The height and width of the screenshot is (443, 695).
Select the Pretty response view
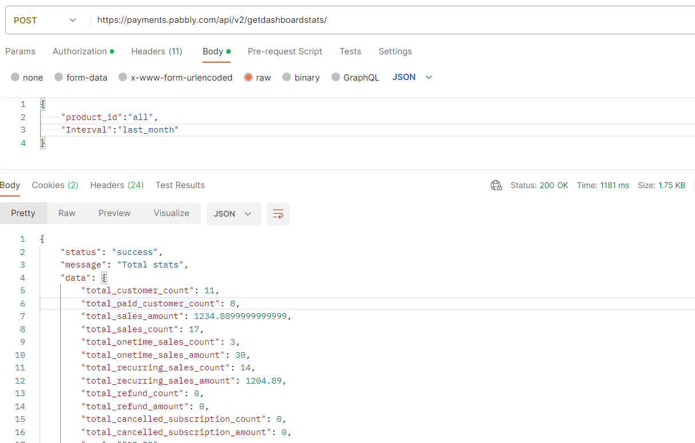pyautogui.click(x=23, y=213)
